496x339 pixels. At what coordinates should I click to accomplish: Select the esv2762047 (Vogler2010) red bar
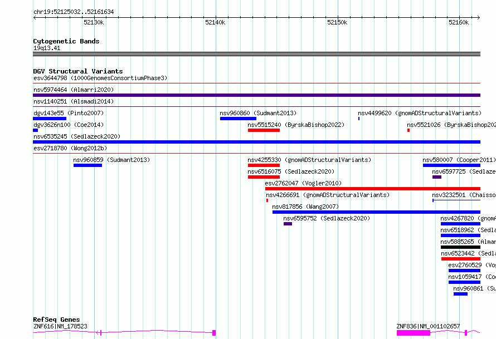(x=373, y=189)
